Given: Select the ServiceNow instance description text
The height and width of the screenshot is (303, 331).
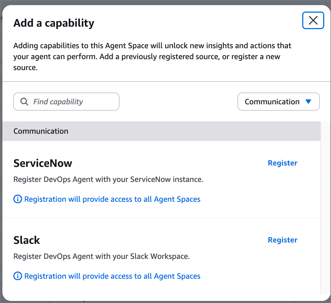Looking at the screenshot, I should [x=108, y=179].
